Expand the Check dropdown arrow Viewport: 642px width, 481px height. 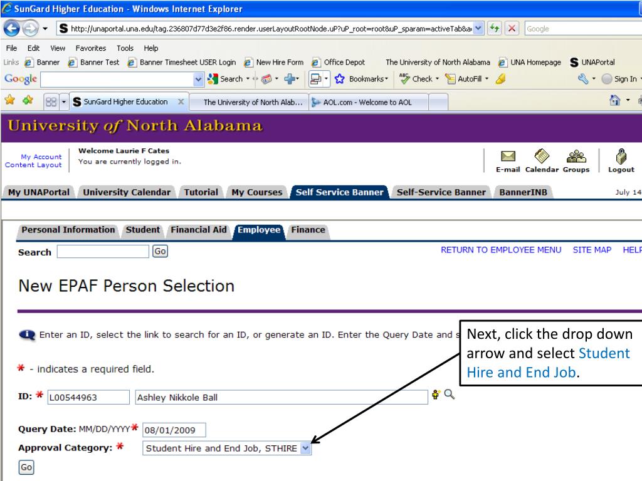(437, 78)
